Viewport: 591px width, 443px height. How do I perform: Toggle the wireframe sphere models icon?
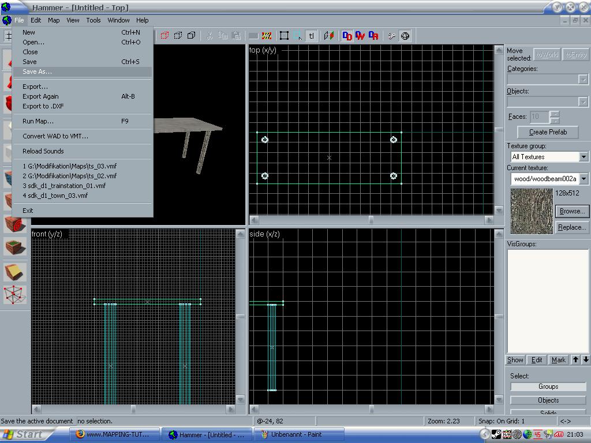[x=405, y=36]
